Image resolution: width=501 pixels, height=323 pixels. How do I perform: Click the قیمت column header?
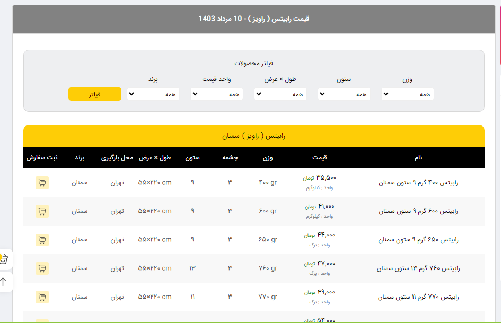pos(319,158)
